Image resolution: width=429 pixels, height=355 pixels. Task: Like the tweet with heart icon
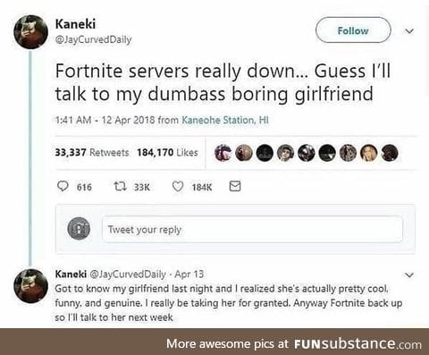178,187
